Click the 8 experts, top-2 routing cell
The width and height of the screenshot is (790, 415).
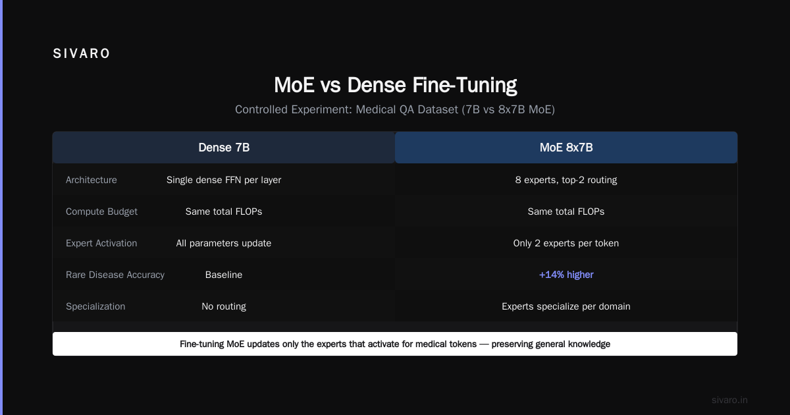[x=566, y=180]
